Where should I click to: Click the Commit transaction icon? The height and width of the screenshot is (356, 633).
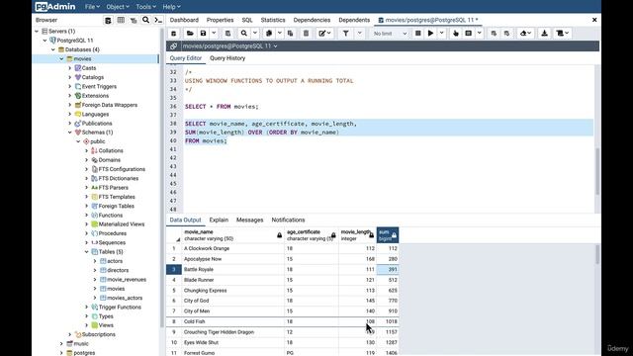[494, 34]
